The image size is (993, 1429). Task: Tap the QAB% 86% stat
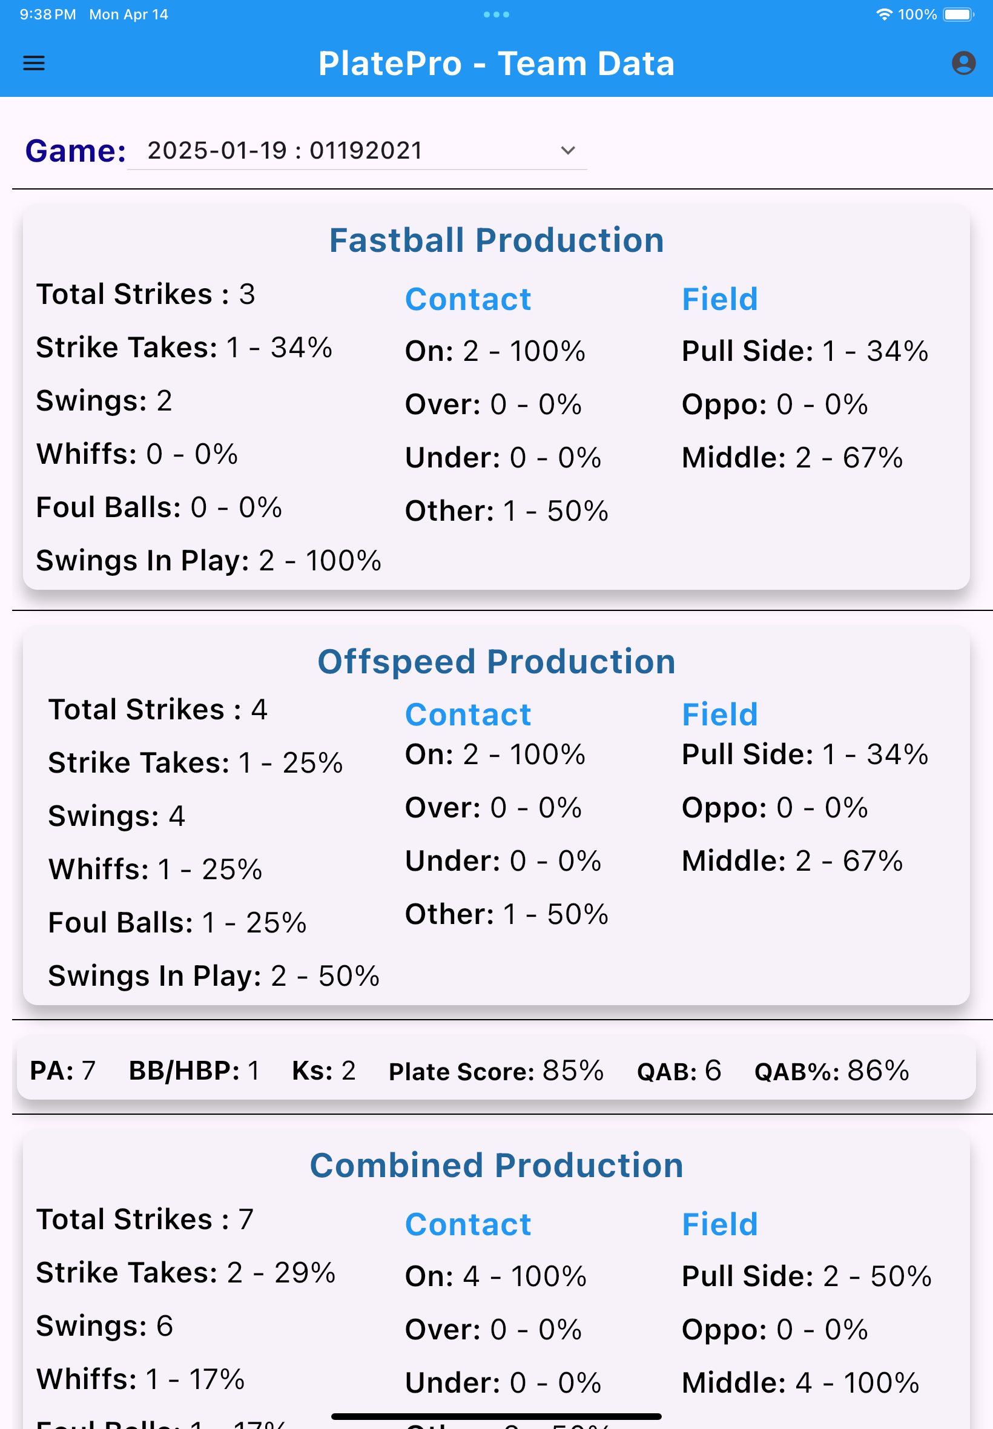[x=831, y=1071]
